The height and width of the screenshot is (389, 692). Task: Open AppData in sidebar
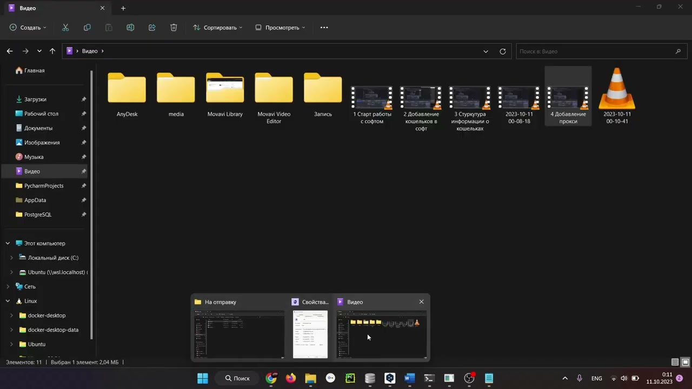tap(31, 200)
